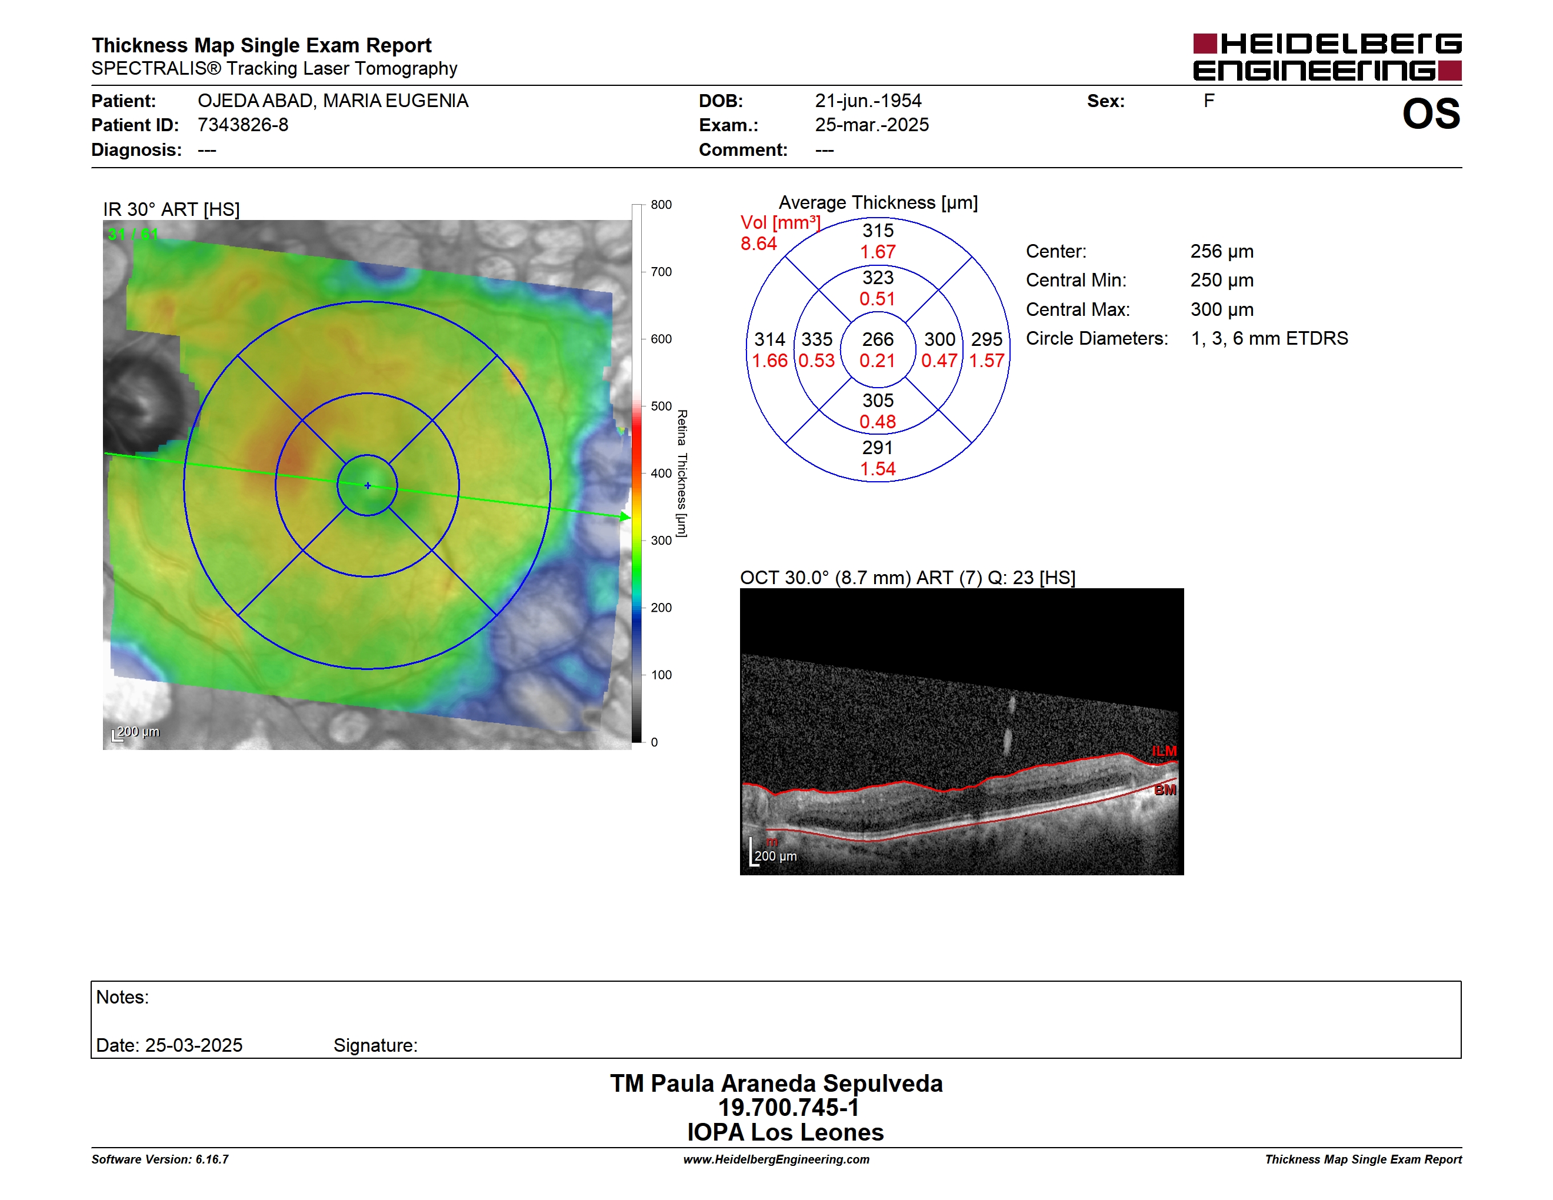Viewport: 1553px width, 1200px height.
Task: Click outer superior volume 1.67
Action: pos(878,252)
